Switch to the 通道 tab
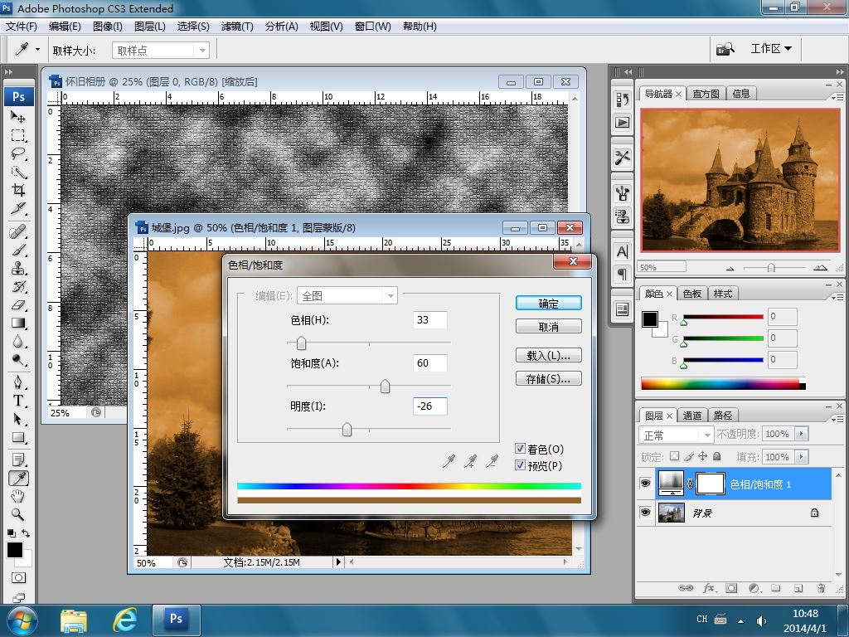 (692, 416)
